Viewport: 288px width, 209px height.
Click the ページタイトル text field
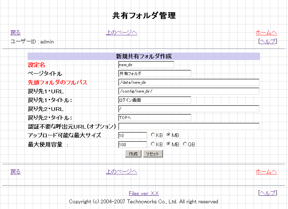(x=154, y=73)
